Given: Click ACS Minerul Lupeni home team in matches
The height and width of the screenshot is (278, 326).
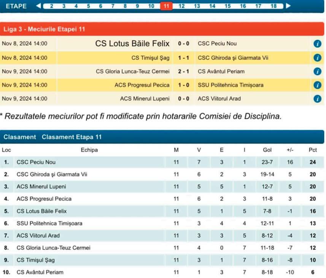Looking at the screenshot, I should [x=145, y=98].
